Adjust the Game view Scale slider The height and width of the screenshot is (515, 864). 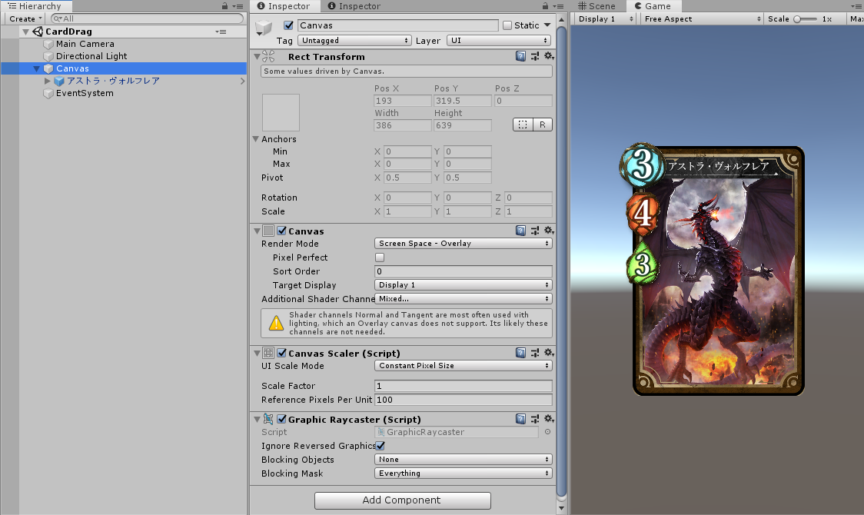pos(806,18)
